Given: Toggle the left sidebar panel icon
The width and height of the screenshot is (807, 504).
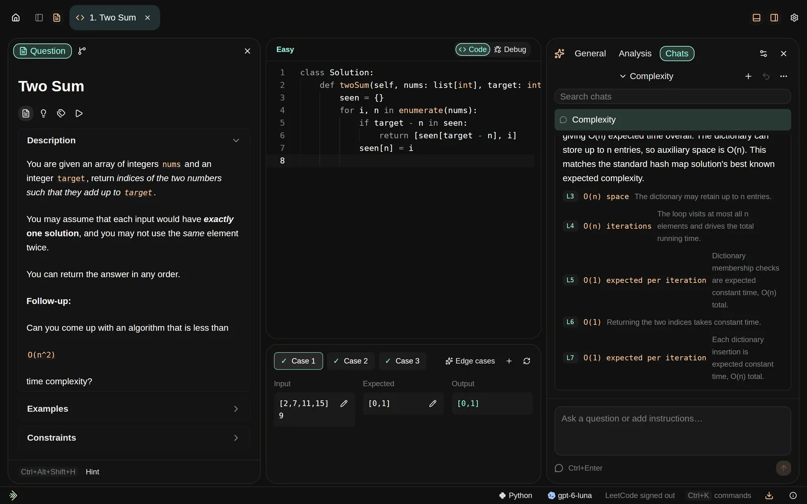Looking at the screenshot, I should click(x=39, y=18).
